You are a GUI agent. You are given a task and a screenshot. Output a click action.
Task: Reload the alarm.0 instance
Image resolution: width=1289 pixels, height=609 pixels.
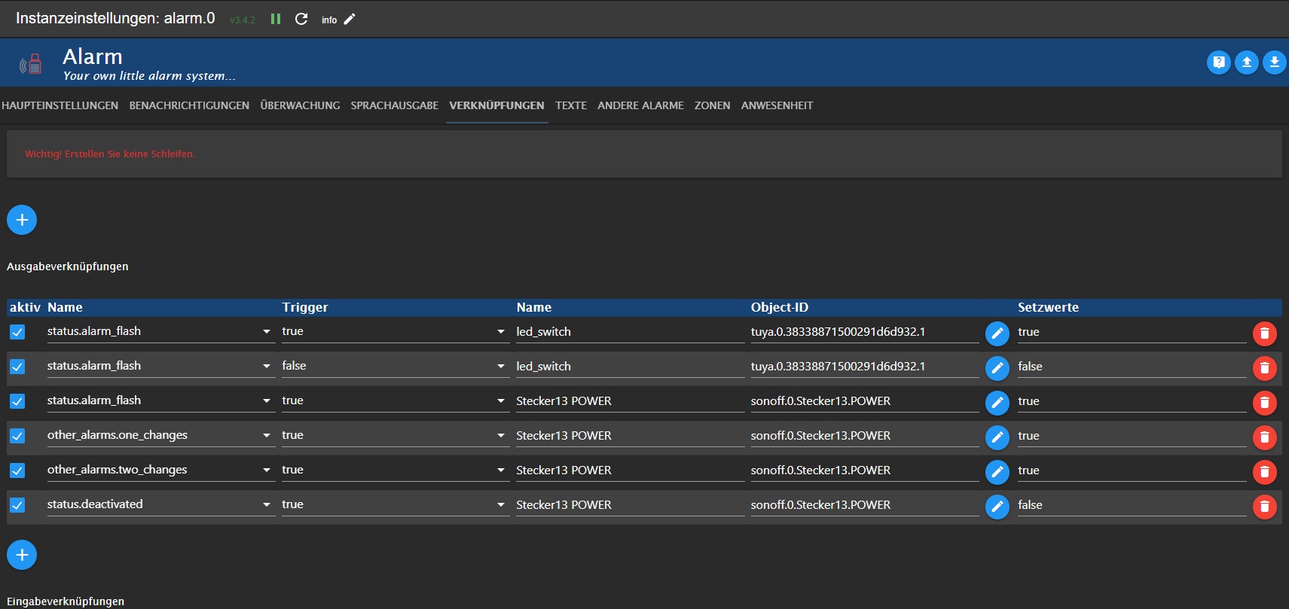(301, 19)
